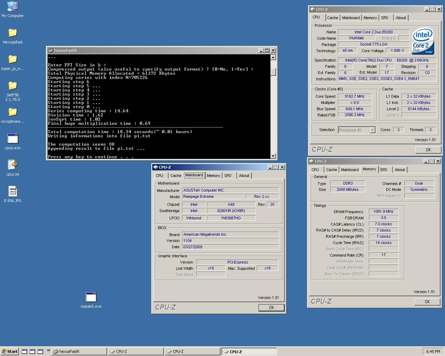The height and width of the screenshot is (356, 445).
Task: Click hexusFastR scrollbar thumb
Action: click(273, 72)
